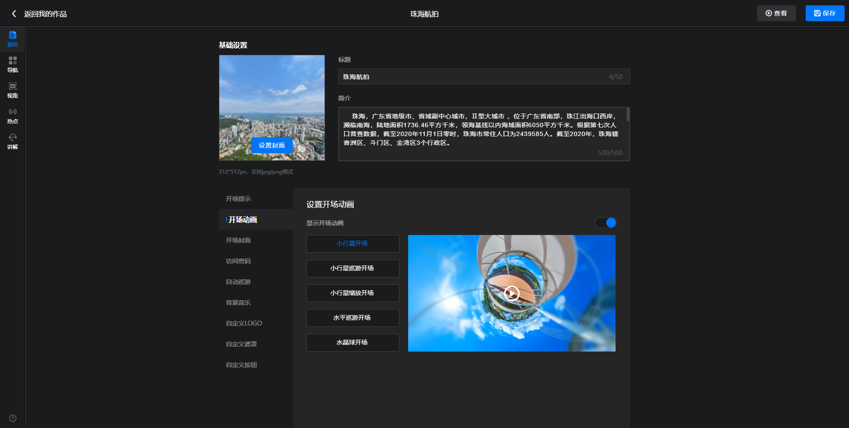
Task: Click the help question mark icon
Action: 13,418
